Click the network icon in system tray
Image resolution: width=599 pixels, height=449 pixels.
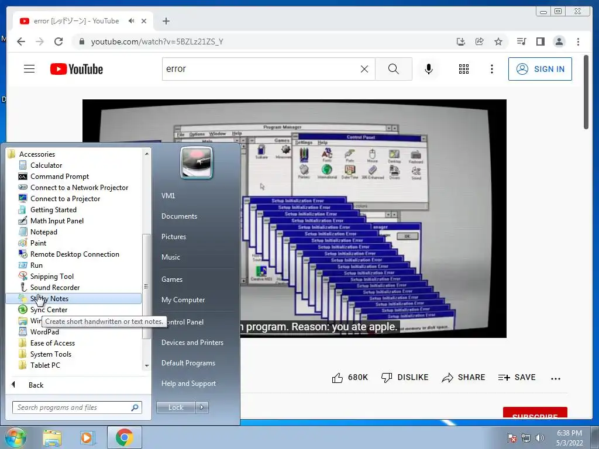[x=526, y=438]
